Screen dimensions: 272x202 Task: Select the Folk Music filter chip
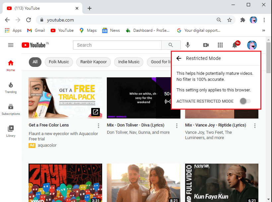pyautogui.click(x=59, y=62)
